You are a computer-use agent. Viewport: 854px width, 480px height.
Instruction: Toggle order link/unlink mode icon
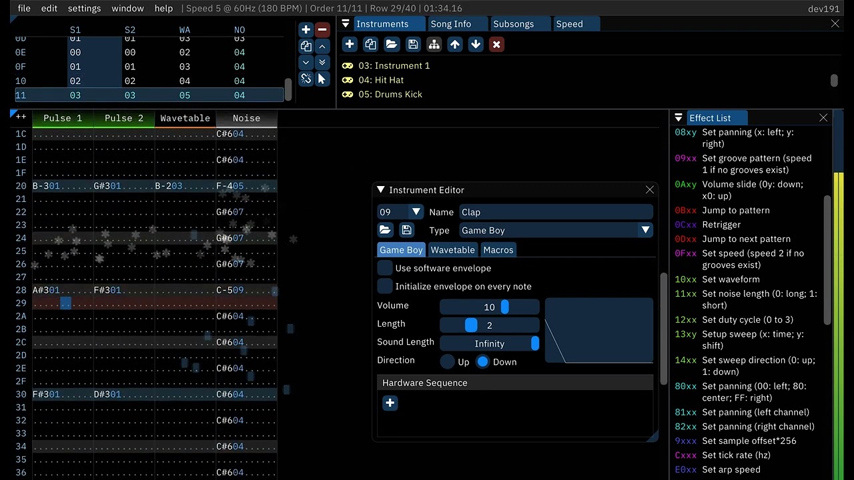306,79
